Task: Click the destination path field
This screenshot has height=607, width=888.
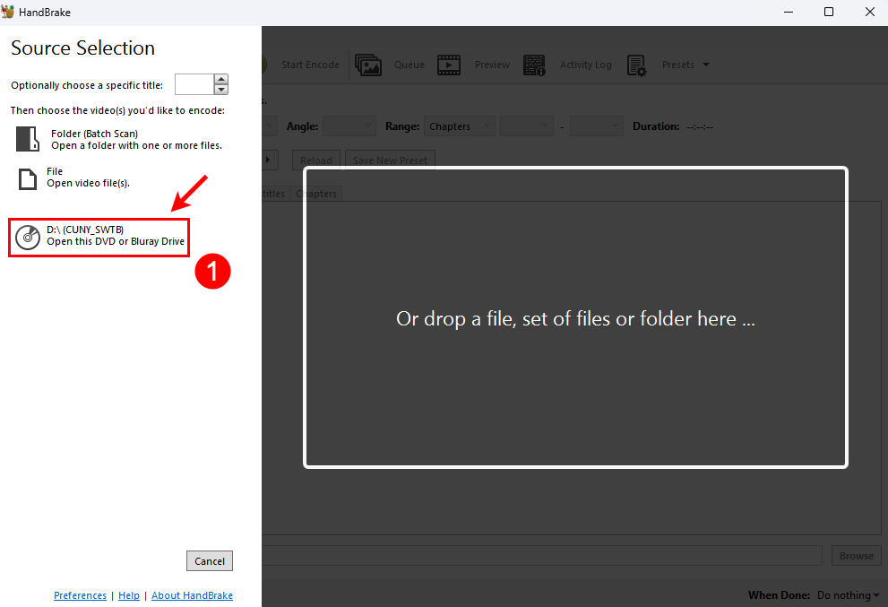Action: (541, 556)
